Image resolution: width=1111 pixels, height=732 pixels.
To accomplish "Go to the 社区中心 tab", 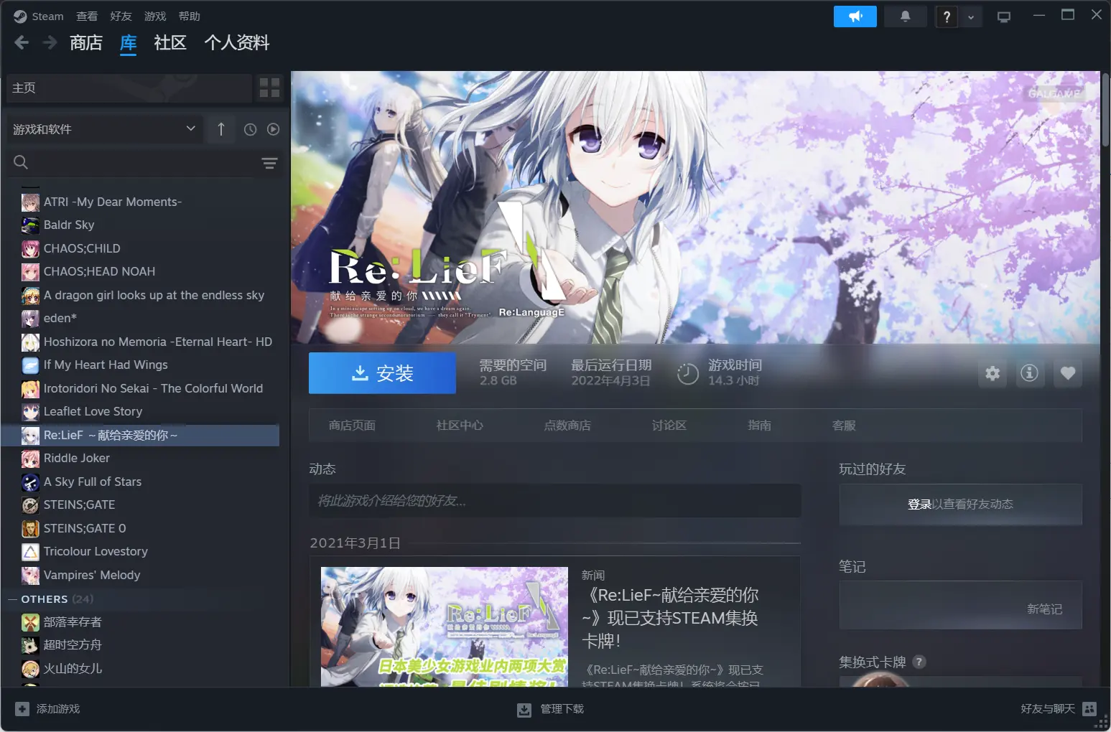I will pos(460,426).
